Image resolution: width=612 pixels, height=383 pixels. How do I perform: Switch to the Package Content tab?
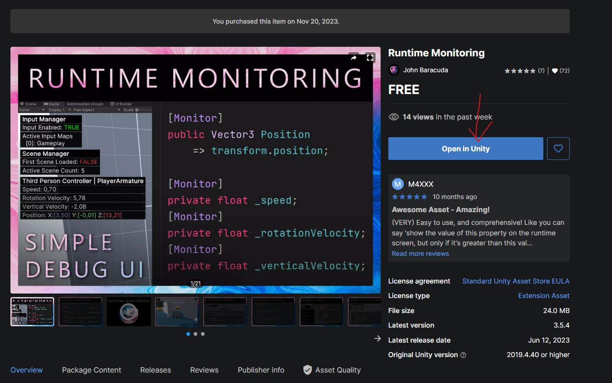coord(91,370)
